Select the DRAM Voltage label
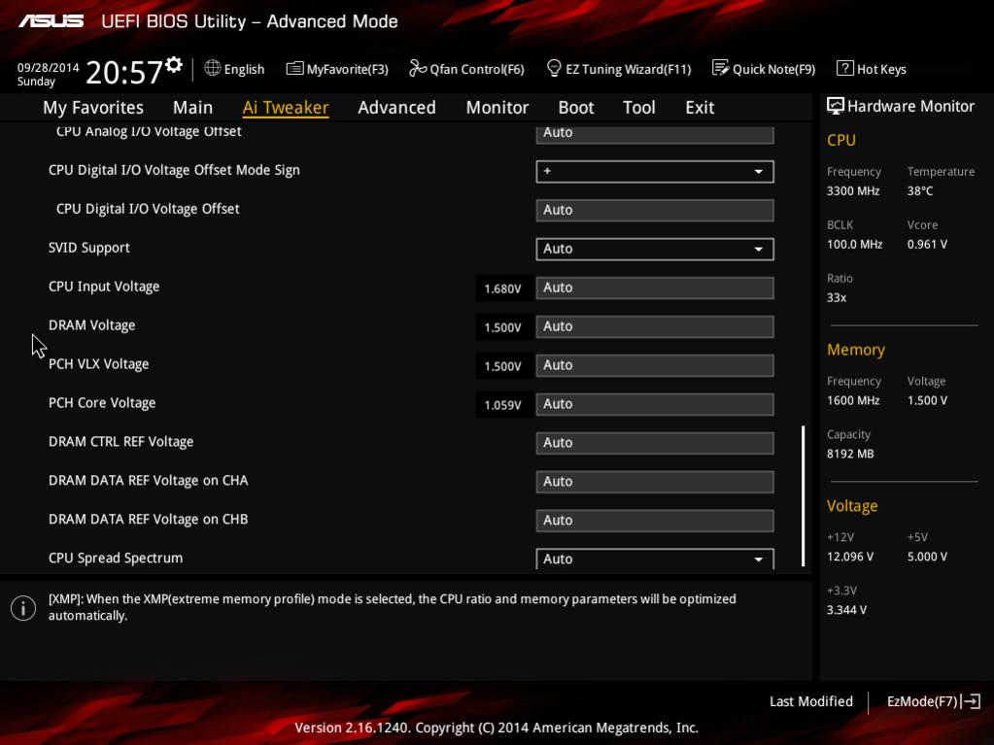The image size is (994, 745). click(92, 325)
